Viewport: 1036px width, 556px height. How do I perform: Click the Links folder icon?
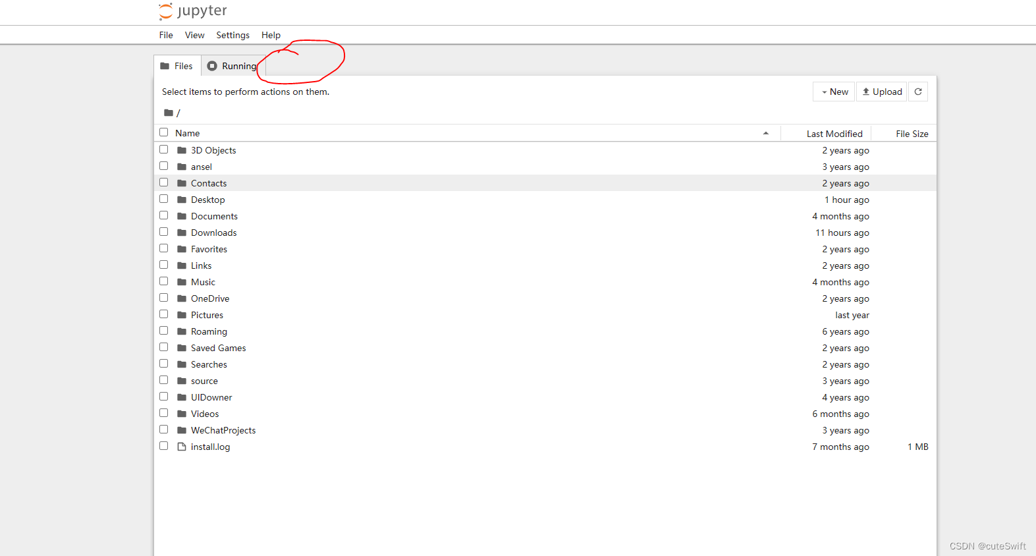(182, 265)
